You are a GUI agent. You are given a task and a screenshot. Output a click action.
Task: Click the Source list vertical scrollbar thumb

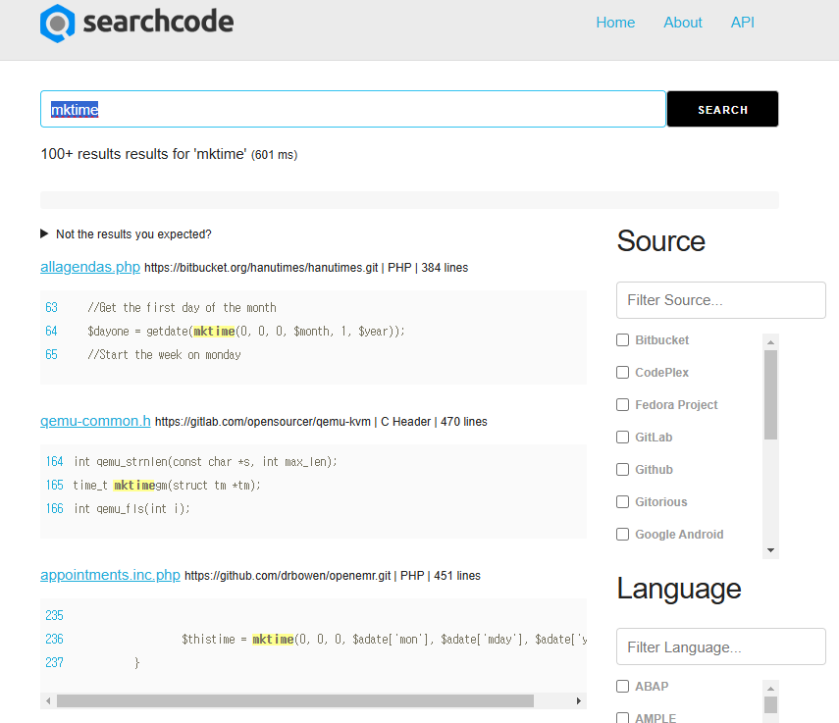[x=770, y=394]
